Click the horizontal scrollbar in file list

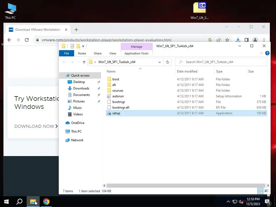[186, 185]
